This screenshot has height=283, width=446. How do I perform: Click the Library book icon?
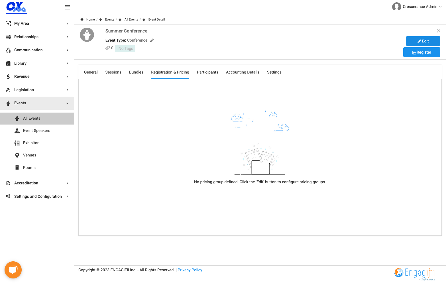click(8, 63)
